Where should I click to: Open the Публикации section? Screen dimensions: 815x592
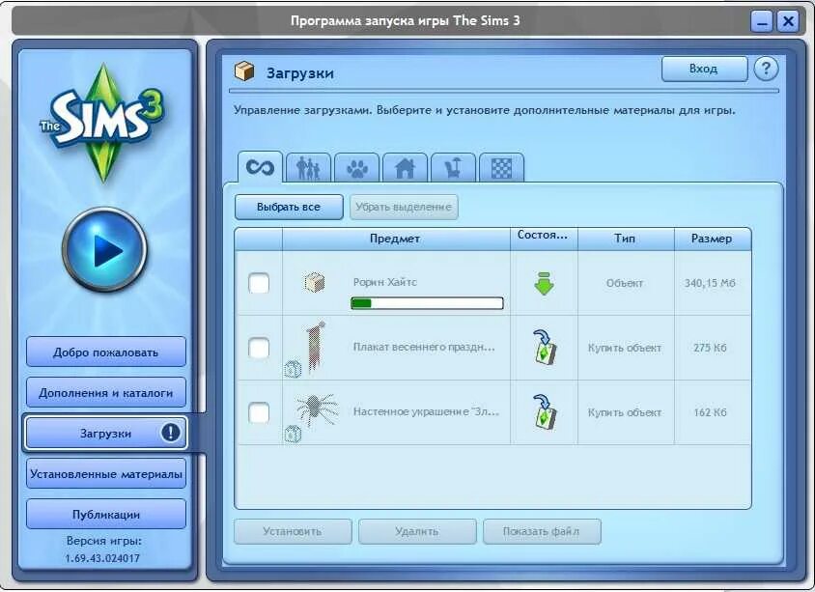click(106, 514)
